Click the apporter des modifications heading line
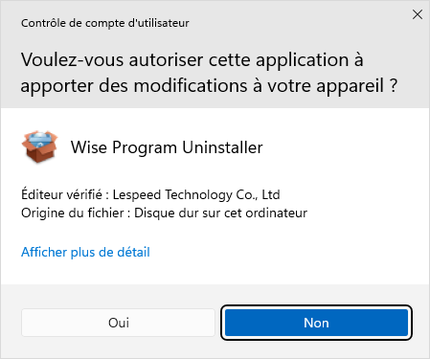The height and width of the screenshot is (359, 430). click(x=210, y=85)
